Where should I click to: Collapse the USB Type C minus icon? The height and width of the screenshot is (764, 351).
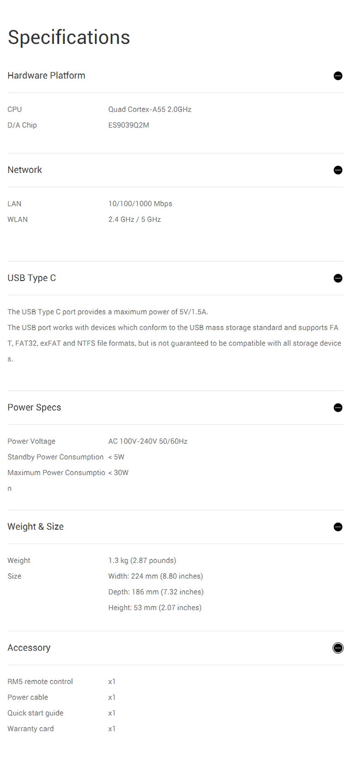point(338,278)
